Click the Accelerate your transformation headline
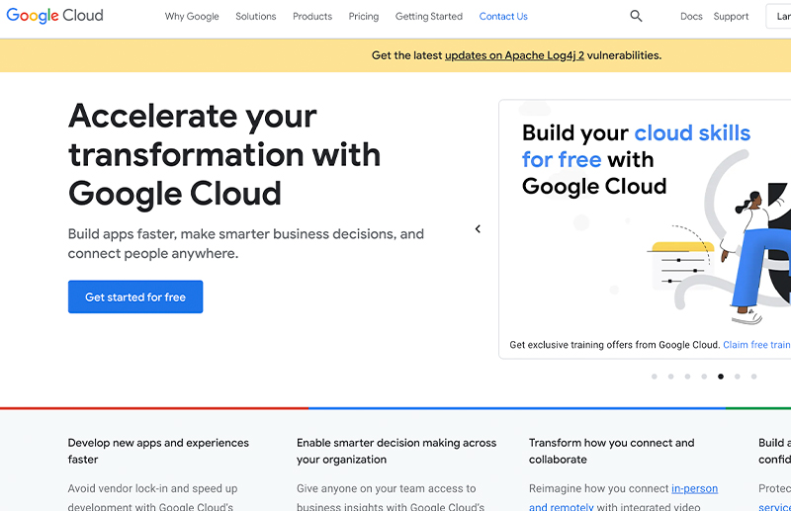The height and width of the screenshot is (511, 791). pos(224,154)
